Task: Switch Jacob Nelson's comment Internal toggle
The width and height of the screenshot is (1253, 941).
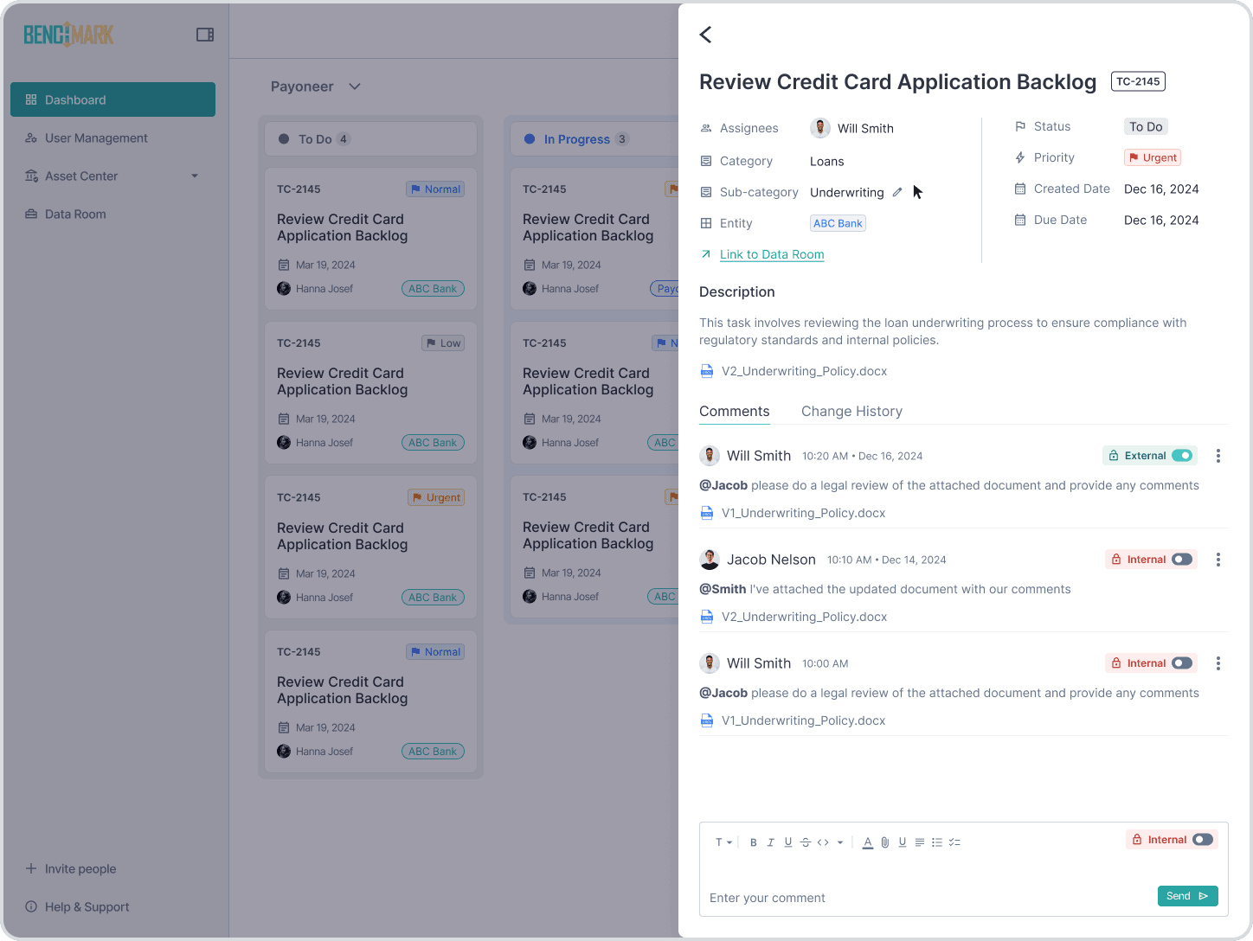Action: [1182, 560]
